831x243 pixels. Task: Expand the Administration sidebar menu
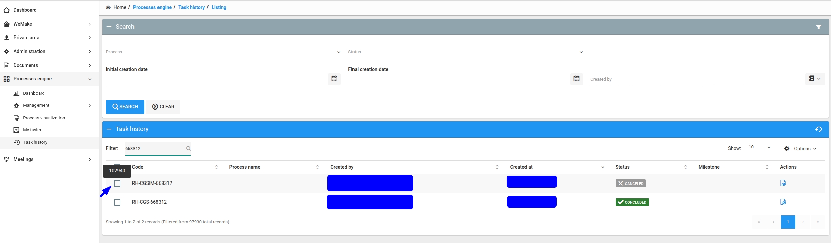47,51
